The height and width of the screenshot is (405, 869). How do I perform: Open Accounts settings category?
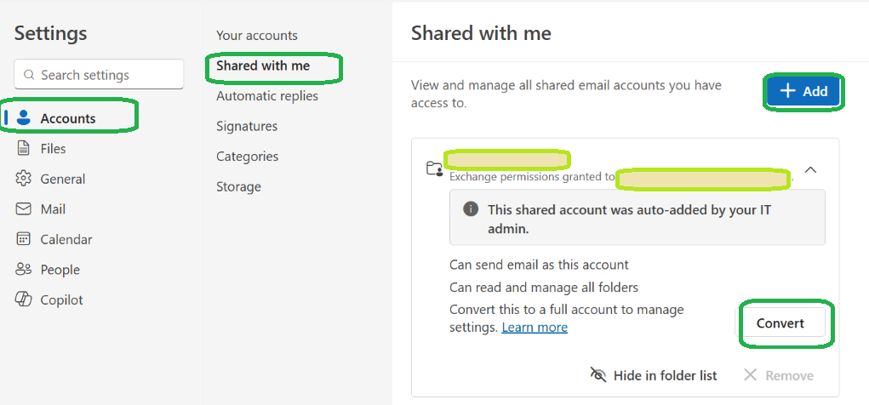pos(68,118)
